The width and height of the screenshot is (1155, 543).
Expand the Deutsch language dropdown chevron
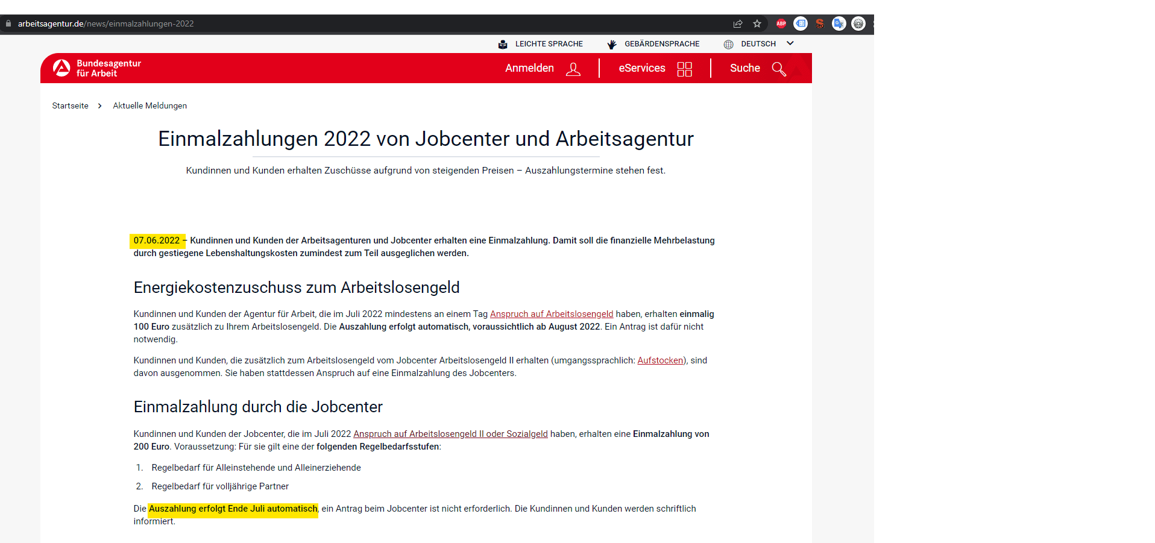coord(790,43)
